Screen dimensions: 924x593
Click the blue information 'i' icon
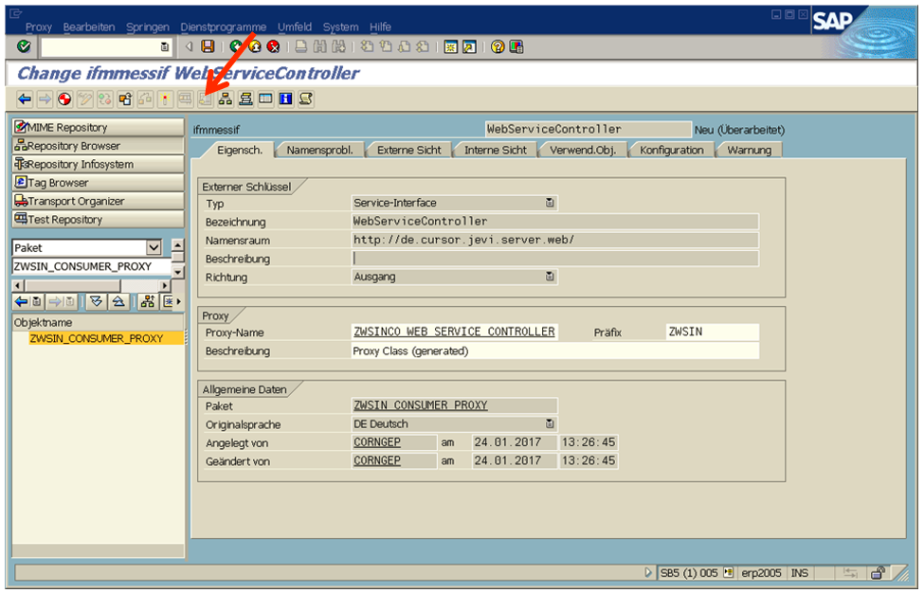coord(285,99)
